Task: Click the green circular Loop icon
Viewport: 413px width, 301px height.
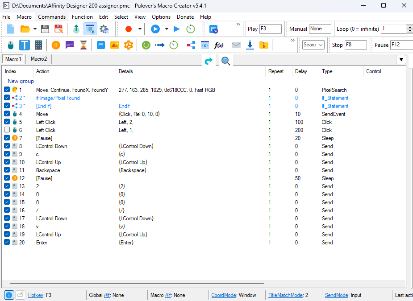Action: [146, 45]
